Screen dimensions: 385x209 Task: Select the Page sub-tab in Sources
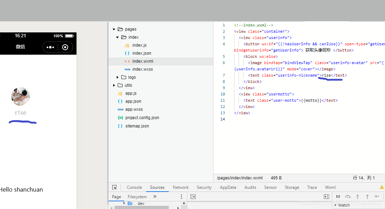click(116, 196)
